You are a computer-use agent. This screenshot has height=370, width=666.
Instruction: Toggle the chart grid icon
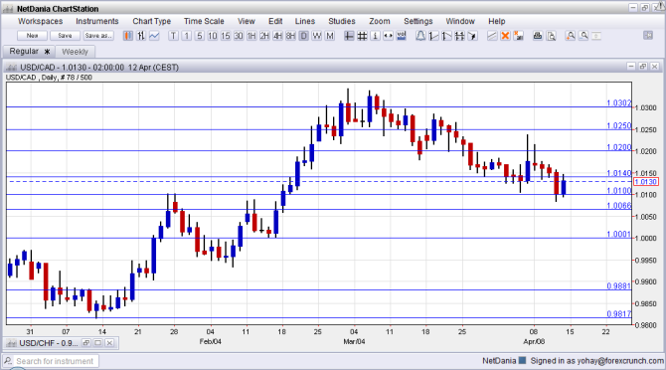click(x=362, y=36)
